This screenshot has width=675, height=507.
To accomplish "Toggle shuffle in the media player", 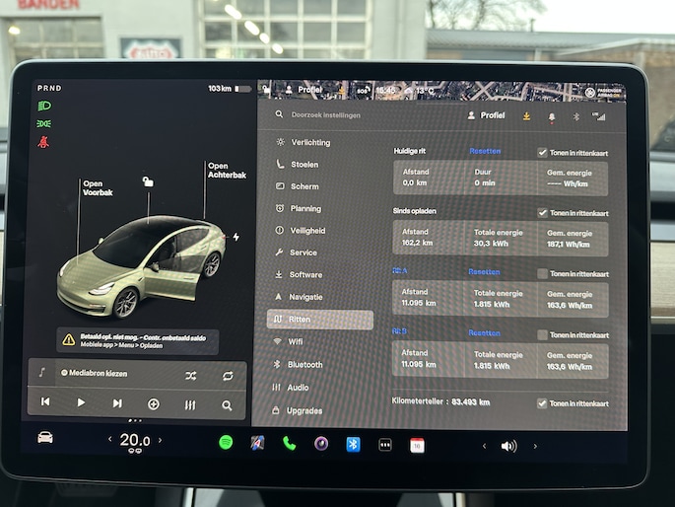I will coord(190,375).
